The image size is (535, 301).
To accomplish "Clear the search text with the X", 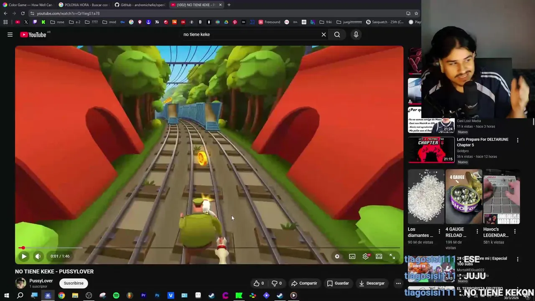I will pyautogui.click(x=324, y=35).
